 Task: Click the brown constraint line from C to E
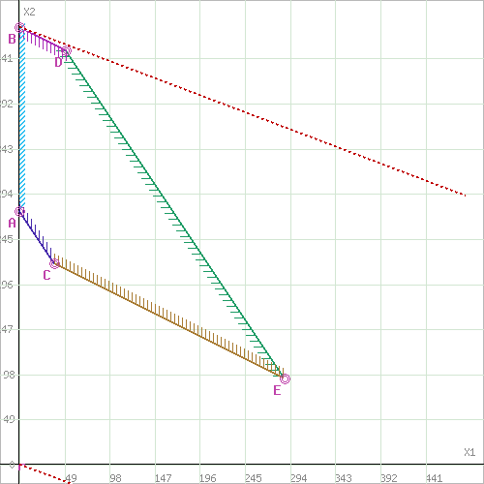tap(169, 321)
